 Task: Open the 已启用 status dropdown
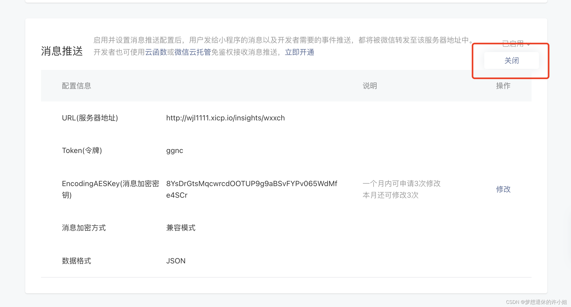pyautogui.click(x=513, y=44)
